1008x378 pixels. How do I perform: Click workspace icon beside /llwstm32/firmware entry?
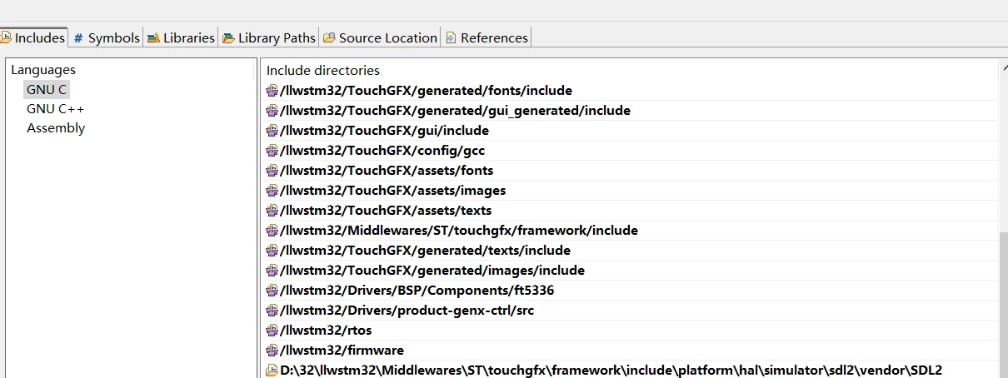coord(272,350)
